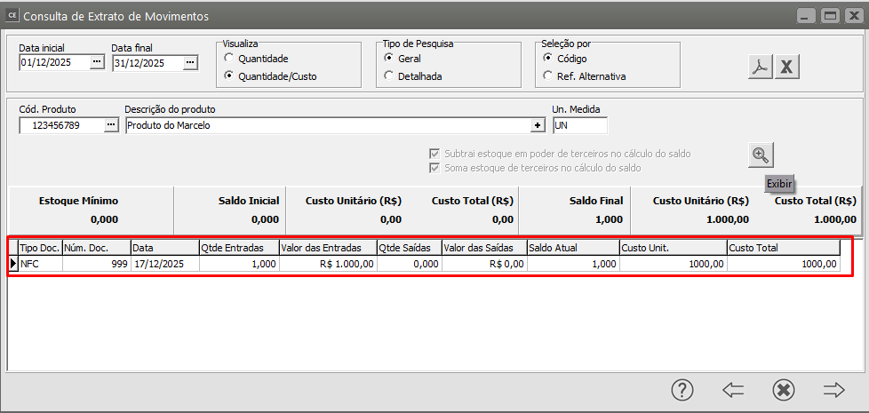Go back with the left arrow icon

[x=732, y=389]
